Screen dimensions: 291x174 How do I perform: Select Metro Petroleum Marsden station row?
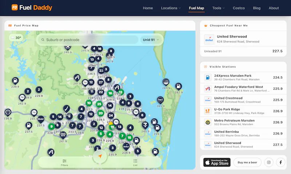click(x=243, y=122)
